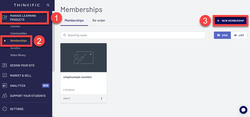The height and width of the screenshot is (117, 250).
Task: Expand the Design Your Site section
Action: click(22, 65)
